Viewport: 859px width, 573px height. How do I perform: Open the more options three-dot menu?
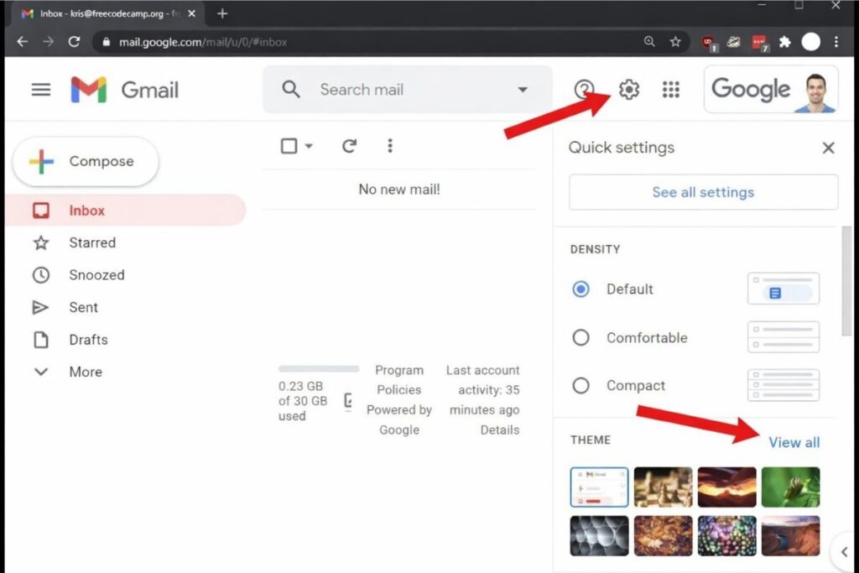pyautogui.click(x=390, y=145)
